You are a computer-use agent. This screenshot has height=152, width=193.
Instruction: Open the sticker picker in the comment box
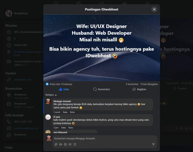pyautogui.click(x=75, y=144)
